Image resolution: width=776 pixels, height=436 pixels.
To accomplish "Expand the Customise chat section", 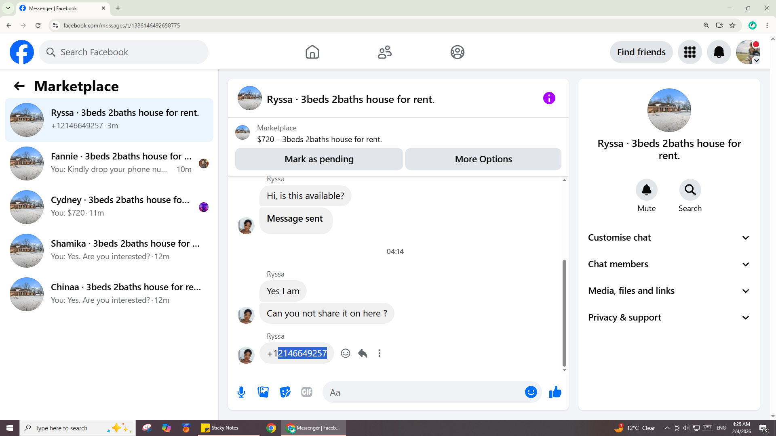I will coord(669,237).
